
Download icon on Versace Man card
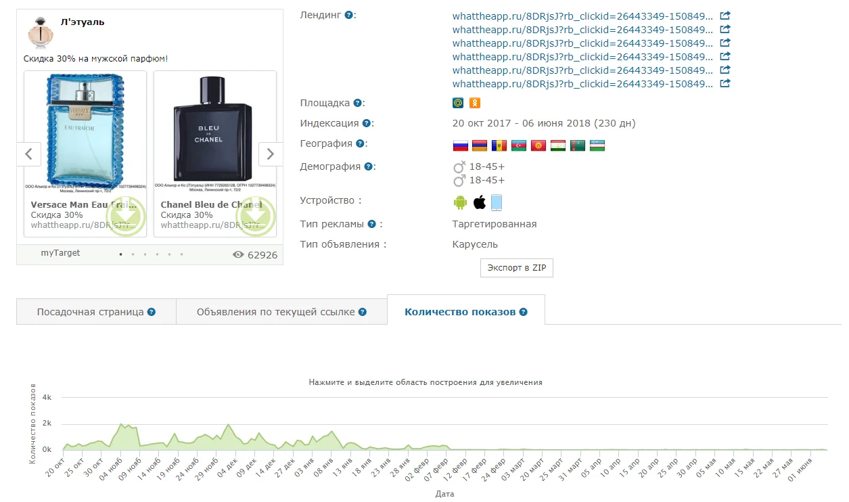point(126,216)
